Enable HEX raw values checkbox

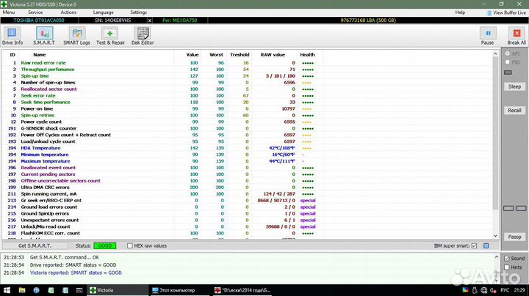[x=131, y=246]
